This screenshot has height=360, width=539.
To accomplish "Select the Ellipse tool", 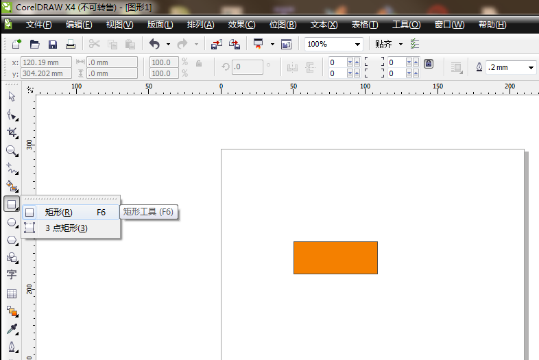I will 12,223.
